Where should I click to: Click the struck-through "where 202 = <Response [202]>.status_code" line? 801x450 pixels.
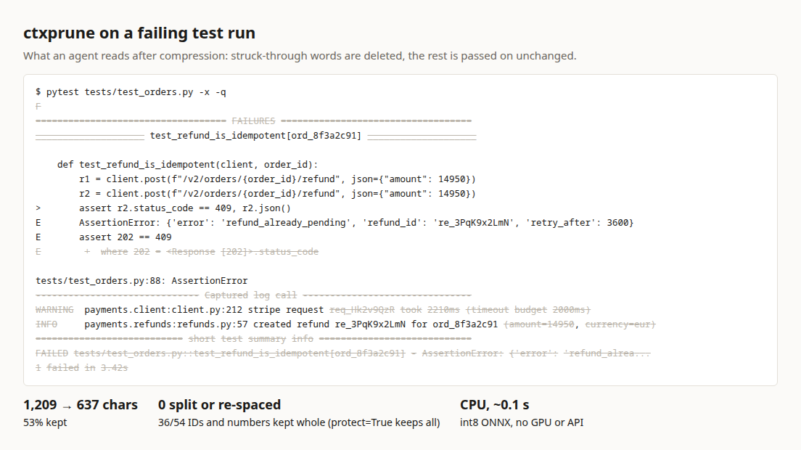pyautogui.click(x=177, y=252)
